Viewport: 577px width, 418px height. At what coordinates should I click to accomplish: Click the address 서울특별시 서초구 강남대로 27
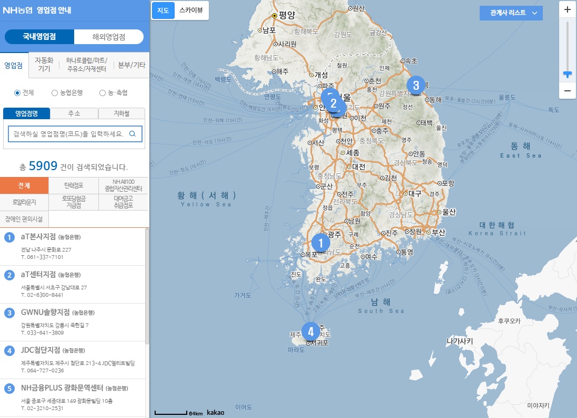(x=54, y=287)
